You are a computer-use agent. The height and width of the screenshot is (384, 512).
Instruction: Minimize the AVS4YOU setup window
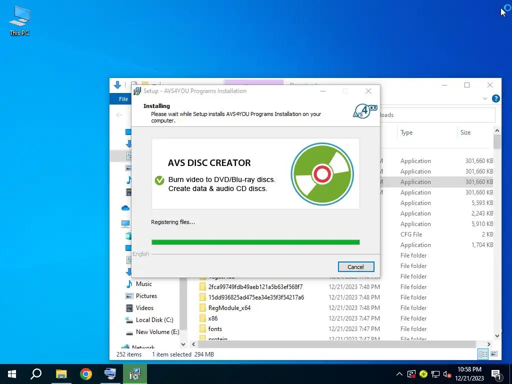coord(323,91)
